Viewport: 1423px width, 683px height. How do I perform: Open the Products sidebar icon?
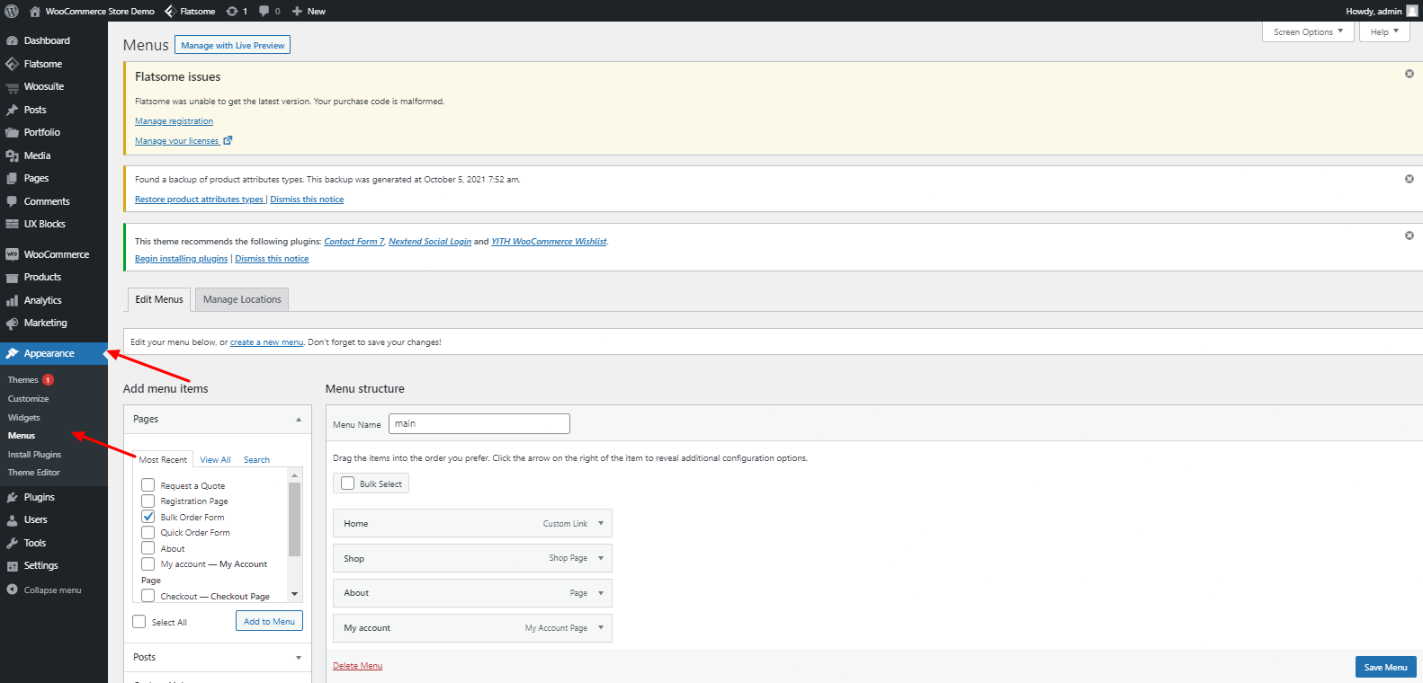point(12,278)
